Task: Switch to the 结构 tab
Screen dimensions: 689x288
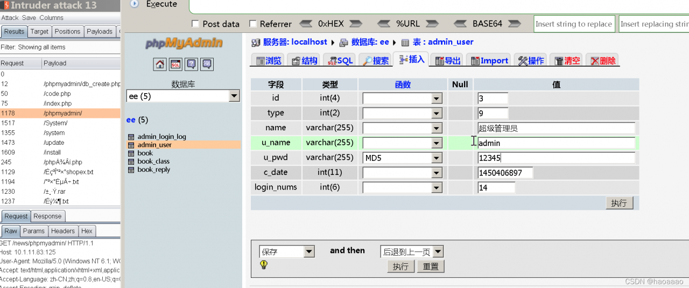Action: [x=304, y=61]
